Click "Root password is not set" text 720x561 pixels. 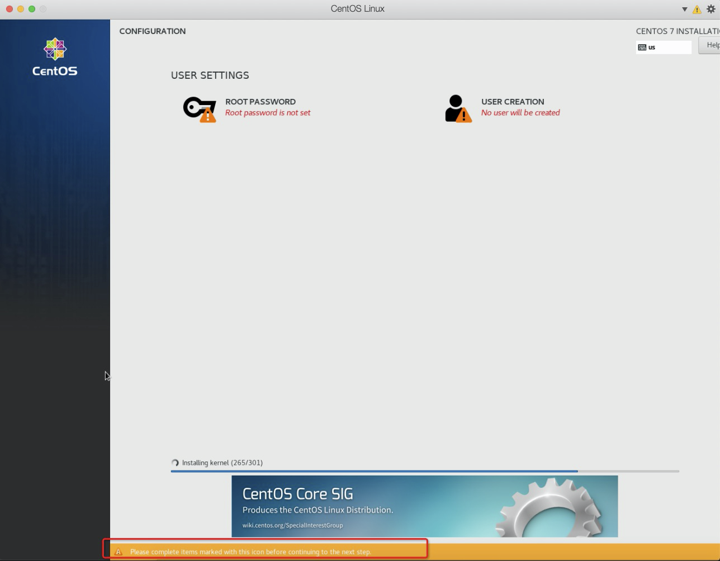click(x=268, y=113)
